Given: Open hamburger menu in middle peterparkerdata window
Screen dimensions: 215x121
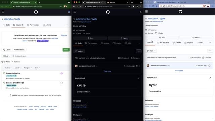Looking at the screenshot, I should [75, 12].
